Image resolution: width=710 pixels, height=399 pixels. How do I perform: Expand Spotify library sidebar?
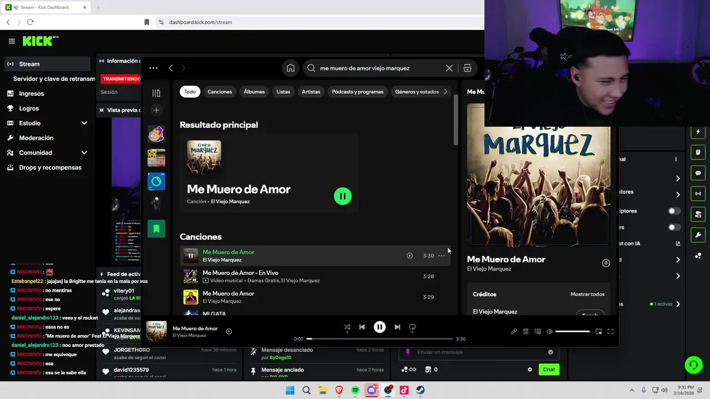click(x=156, y=93)
